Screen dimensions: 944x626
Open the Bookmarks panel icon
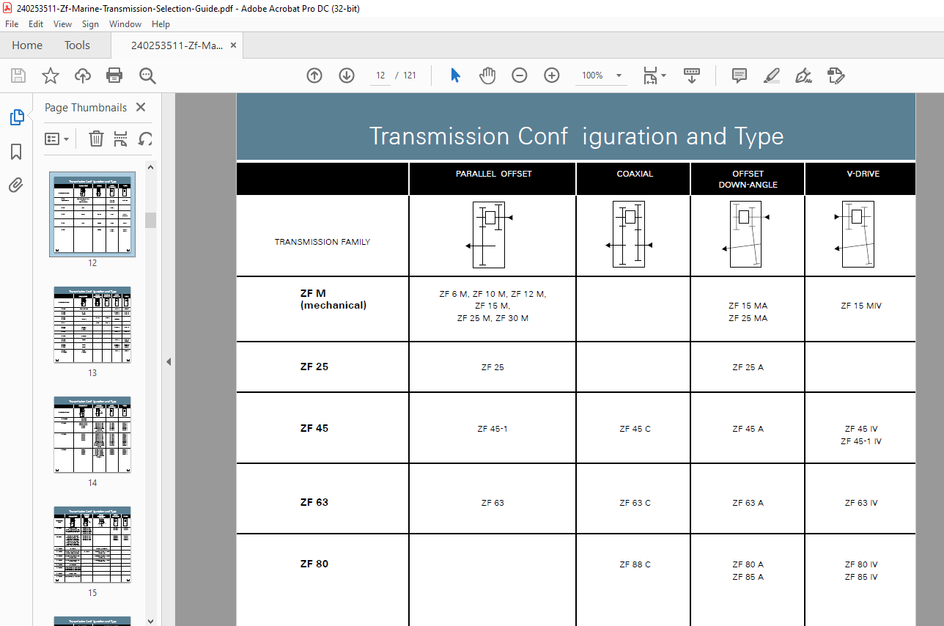point(16,152)
